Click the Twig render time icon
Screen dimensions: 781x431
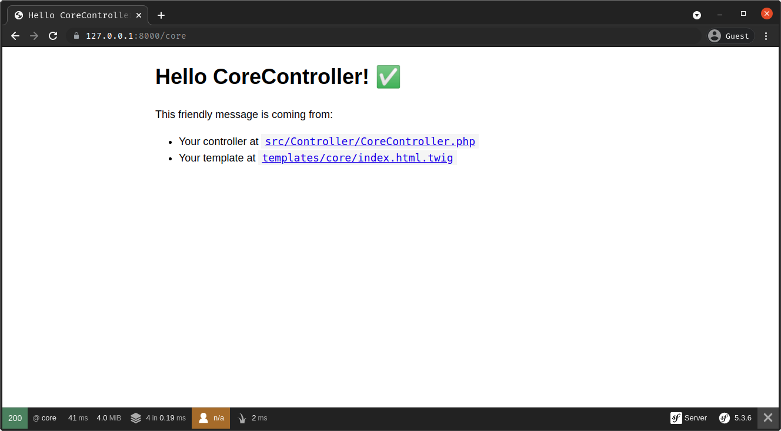click(242, 418)
